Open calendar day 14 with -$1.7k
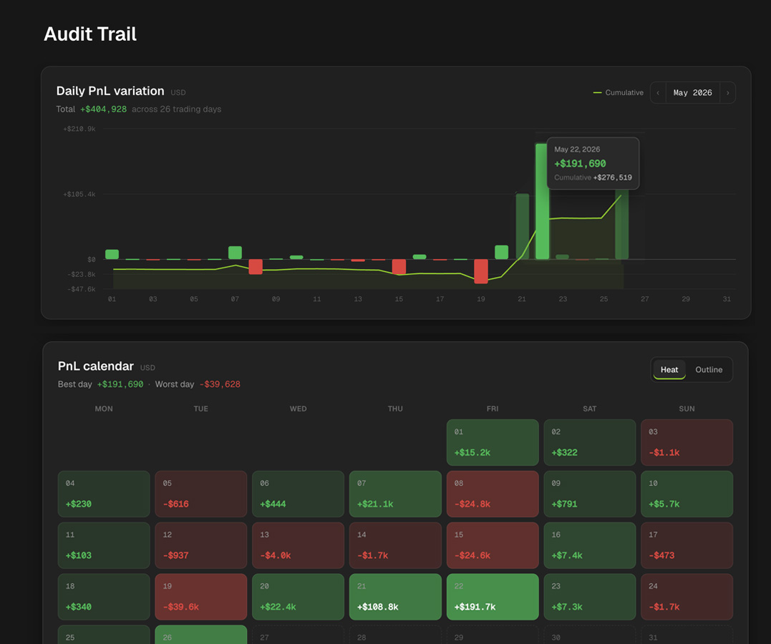 point(395,545)
